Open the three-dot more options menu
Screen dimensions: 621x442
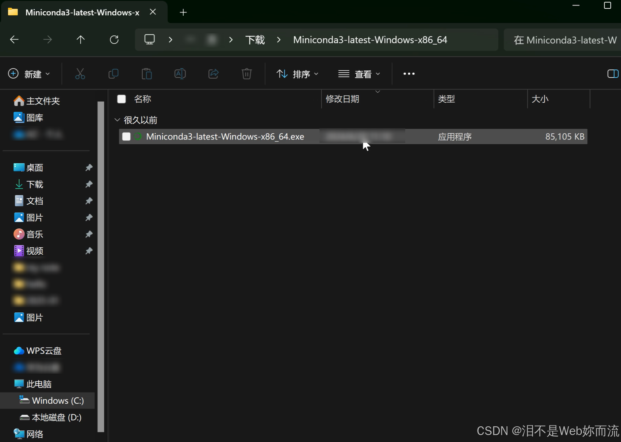point(409,74)
